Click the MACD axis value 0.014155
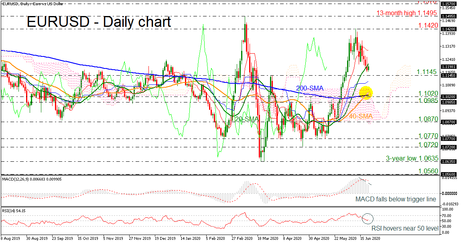Viewport: 461px width, 243px height. point(449,178)
